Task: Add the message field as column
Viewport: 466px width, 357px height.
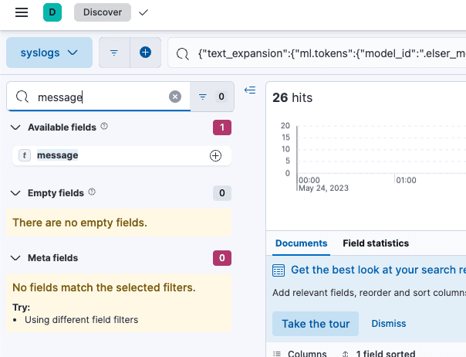Action: coord(215,155)
